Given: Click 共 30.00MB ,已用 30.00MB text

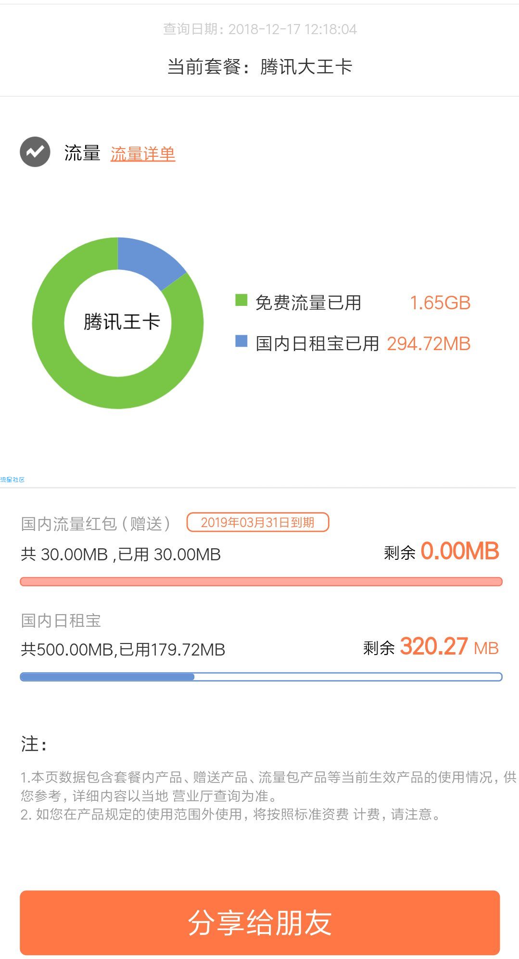Looking at the screenshot, I should click(120, 555).
